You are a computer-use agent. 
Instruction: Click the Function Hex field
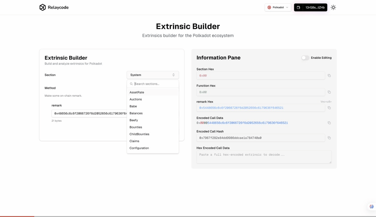261,92
